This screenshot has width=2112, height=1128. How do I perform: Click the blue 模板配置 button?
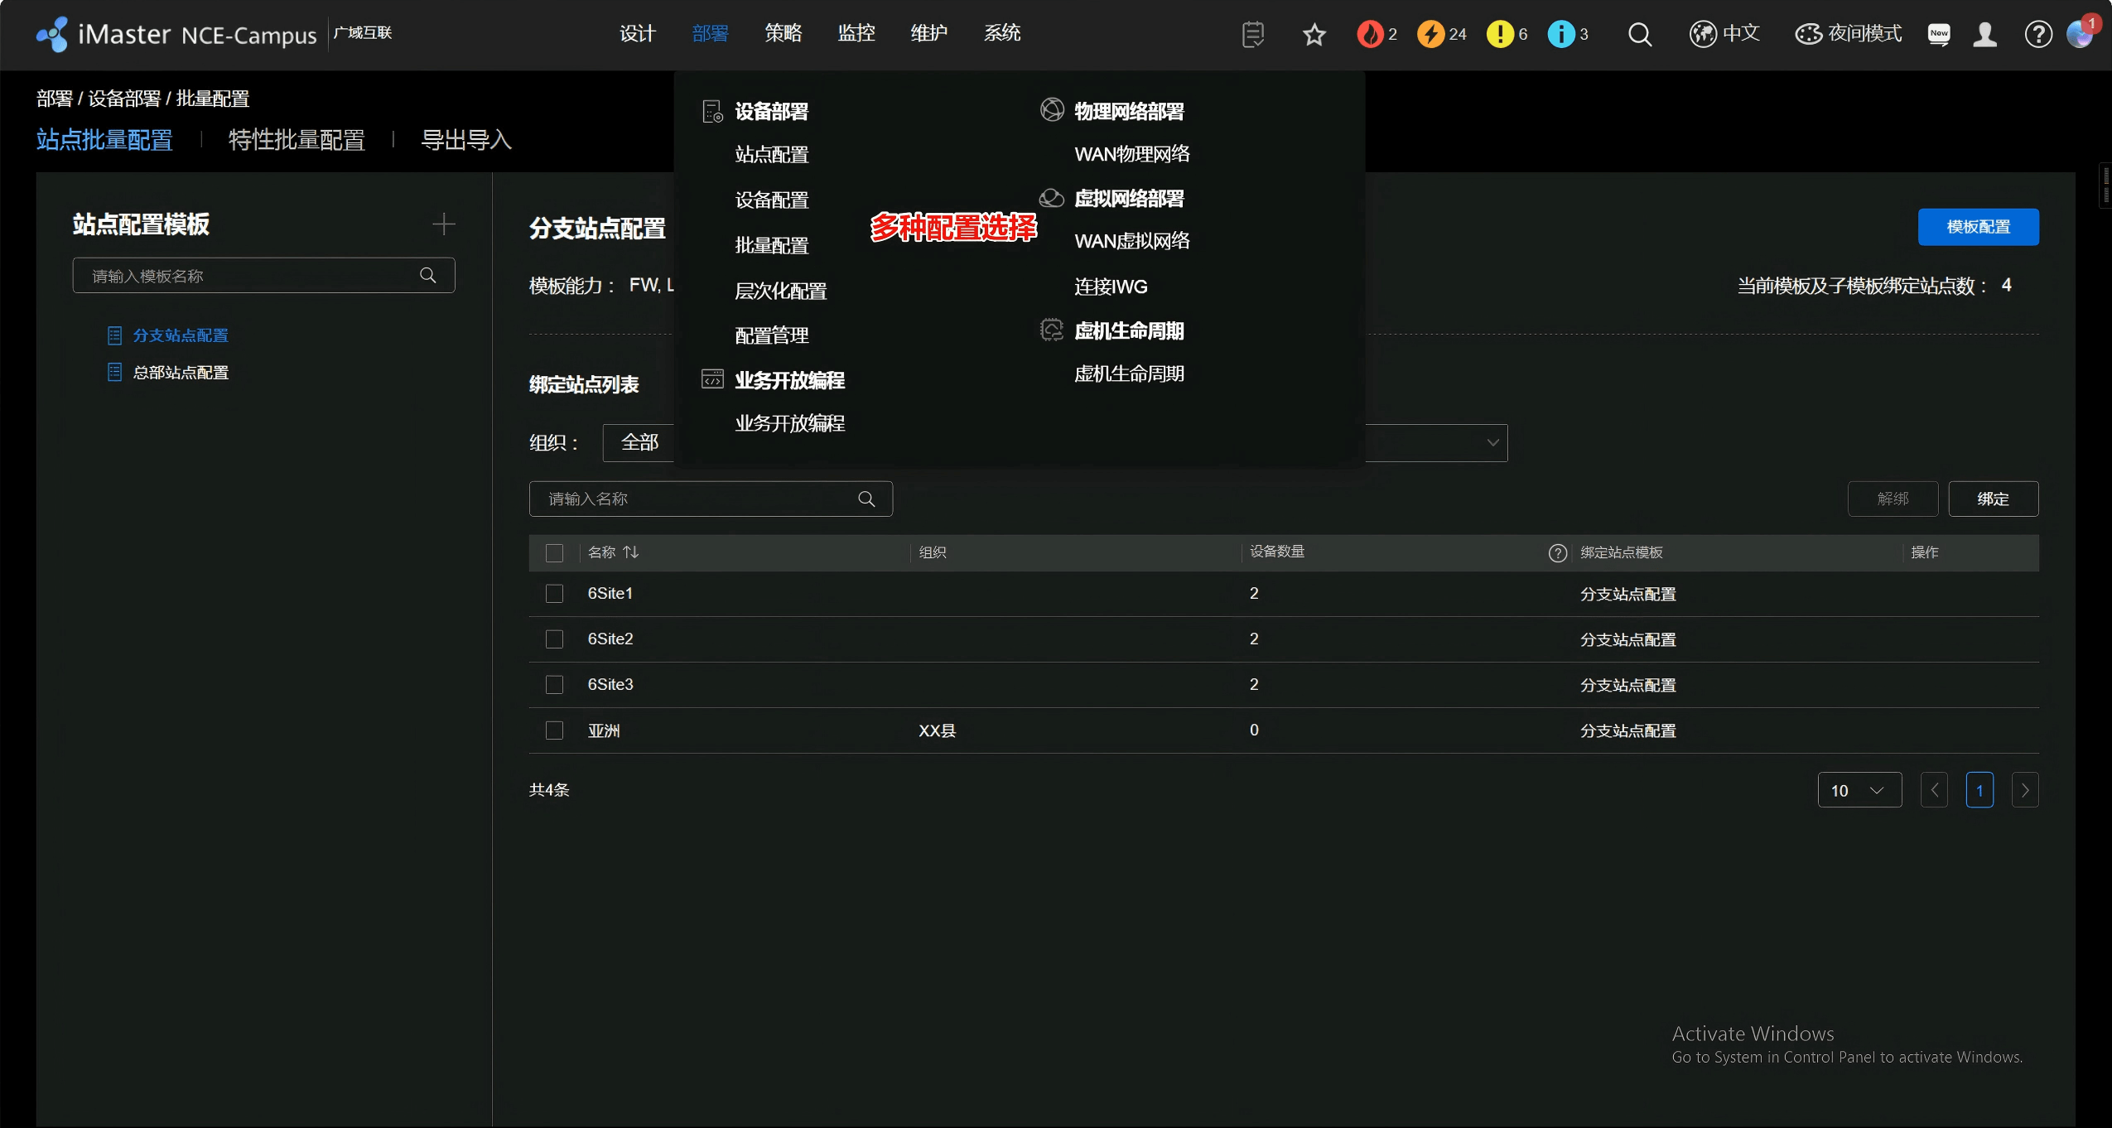[1978, 227]
